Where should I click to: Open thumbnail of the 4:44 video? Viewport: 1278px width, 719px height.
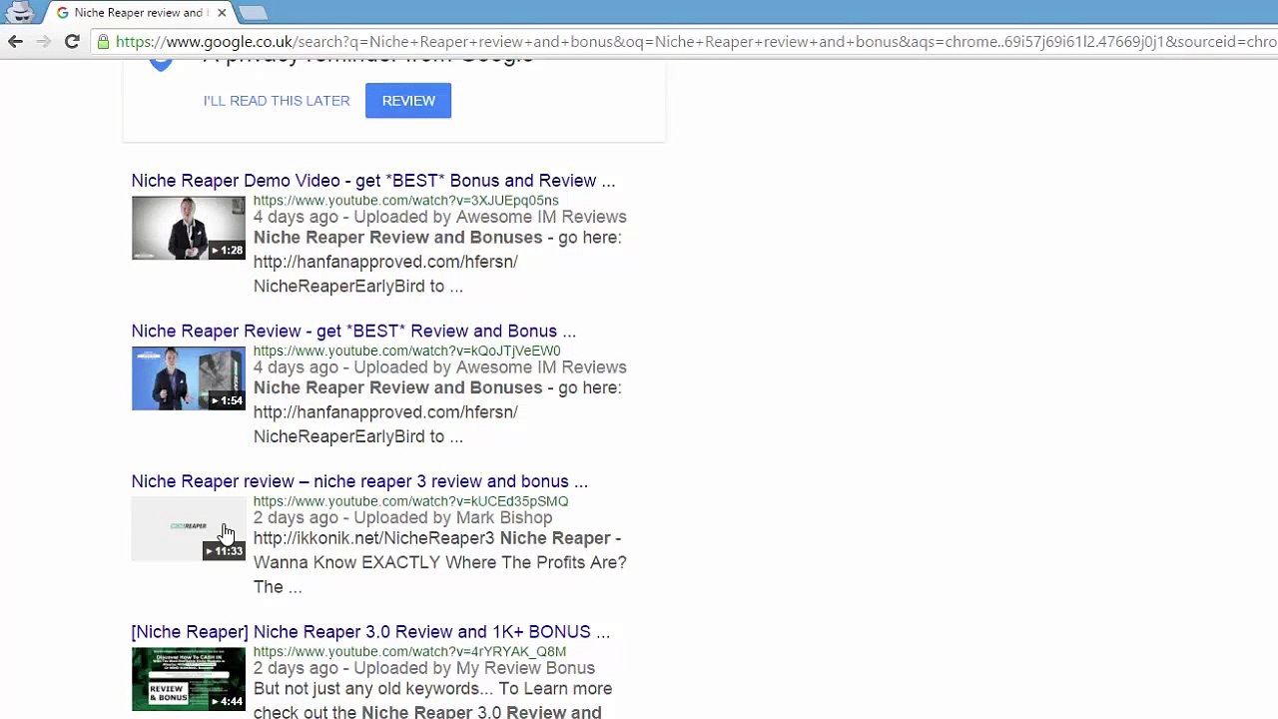[x=188, y=679]
